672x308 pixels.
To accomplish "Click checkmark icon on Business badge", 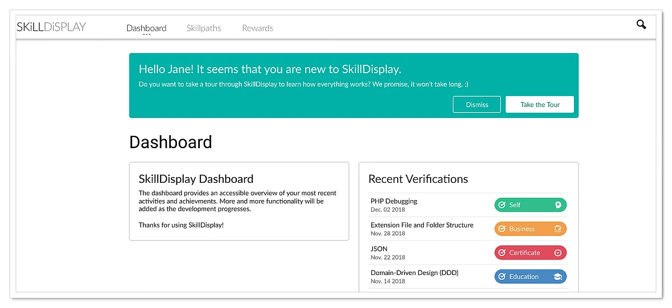I will (x=502, y=229).
